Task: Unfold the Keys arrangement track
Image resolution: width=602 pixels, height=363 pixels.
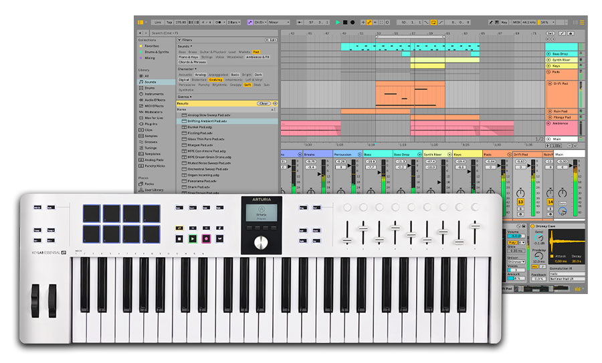Action: click(x=548, y=66)
